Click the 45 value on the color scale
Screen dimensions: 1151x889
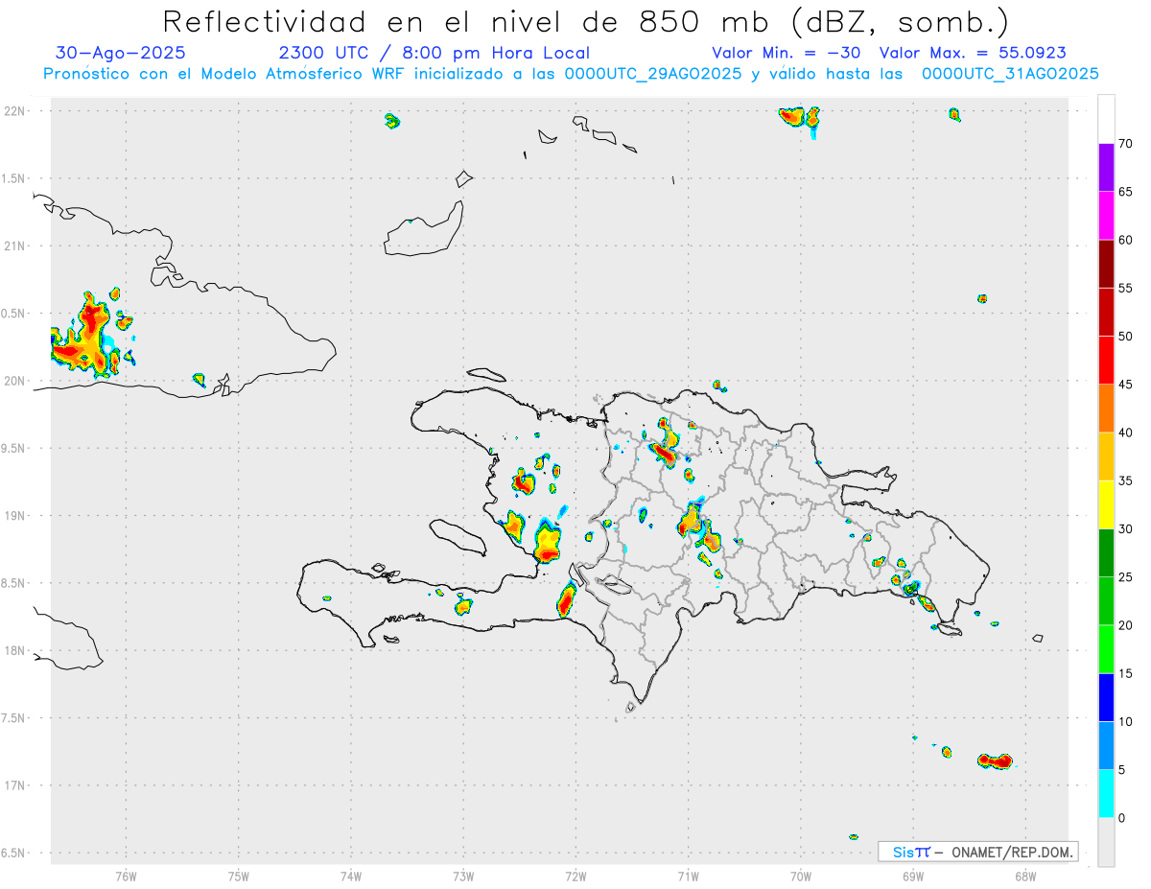pos(1125,385)
